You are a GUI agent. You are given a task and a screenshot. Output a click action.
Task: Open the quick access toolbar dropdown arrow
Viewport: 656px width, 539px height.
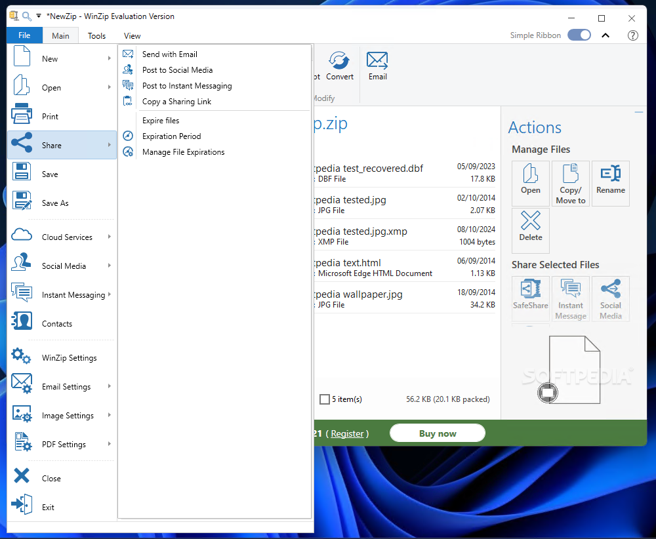(x=39, y=16)
